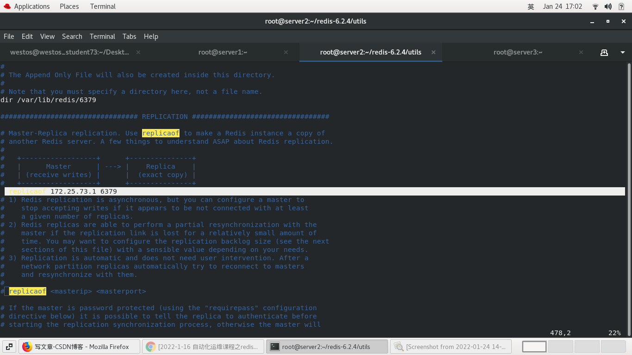Open the root@server2 terminal taskbar entry
Screen dimensions: 632x355
point(327,347)
